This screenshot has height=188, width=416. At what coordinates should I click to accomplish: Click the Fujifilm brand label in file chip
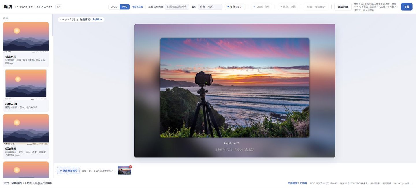tap(97, 20)
